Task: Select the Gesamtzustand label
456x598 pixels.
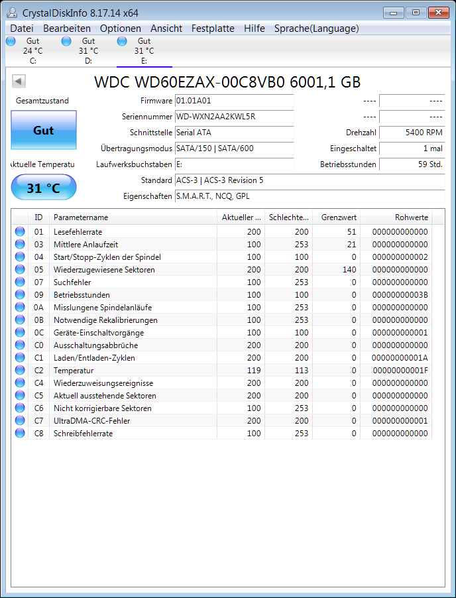Action: (42, 101)
